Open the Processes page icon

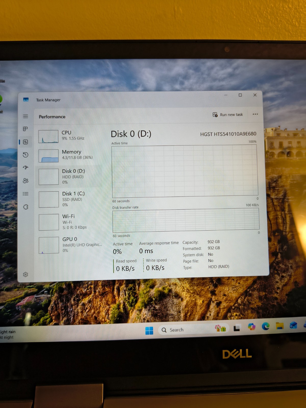point(25,129)
